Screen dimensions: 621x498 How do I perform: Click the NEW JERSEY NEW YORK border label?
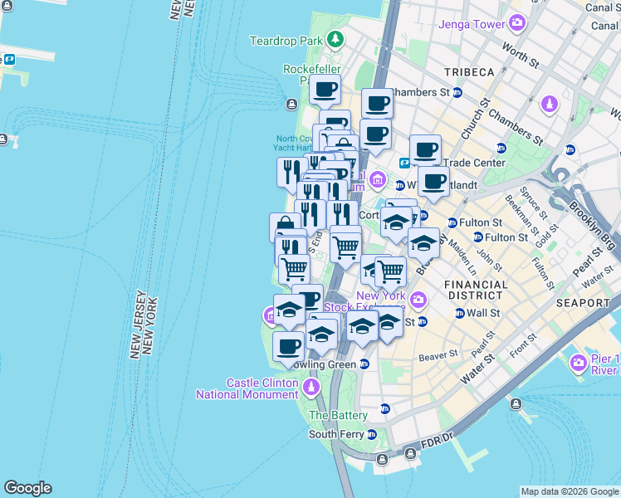[144, 325]
